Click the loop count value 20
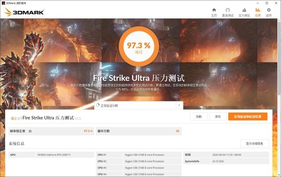281x177 pixels. click(x=177, y=131)
